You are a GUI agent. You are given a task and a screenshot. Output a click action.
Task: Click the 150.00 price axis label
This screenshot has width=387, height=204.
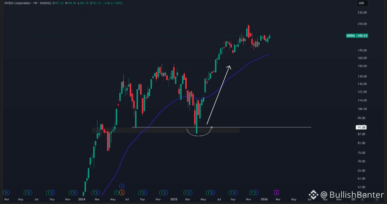coord(362,66)
